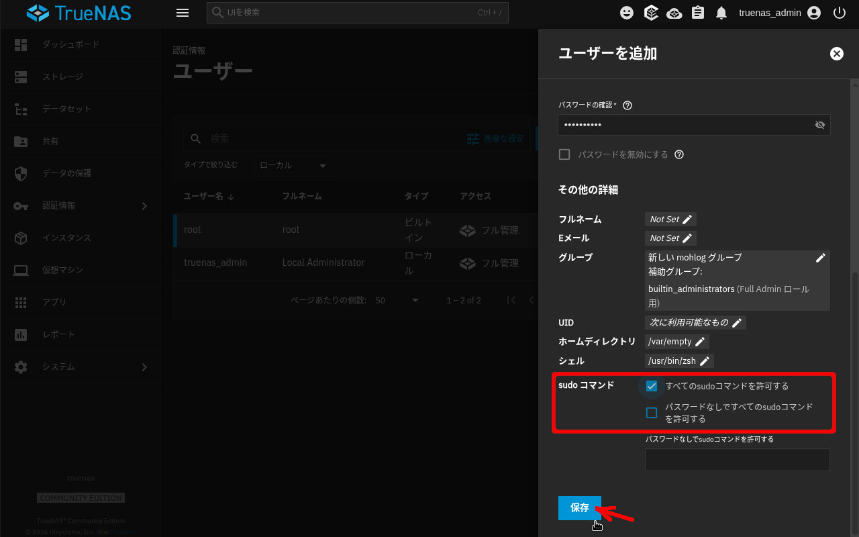Screen dimensions: 859x537
Task: Edit the /var/empty home directory
Action: [676, 342]
